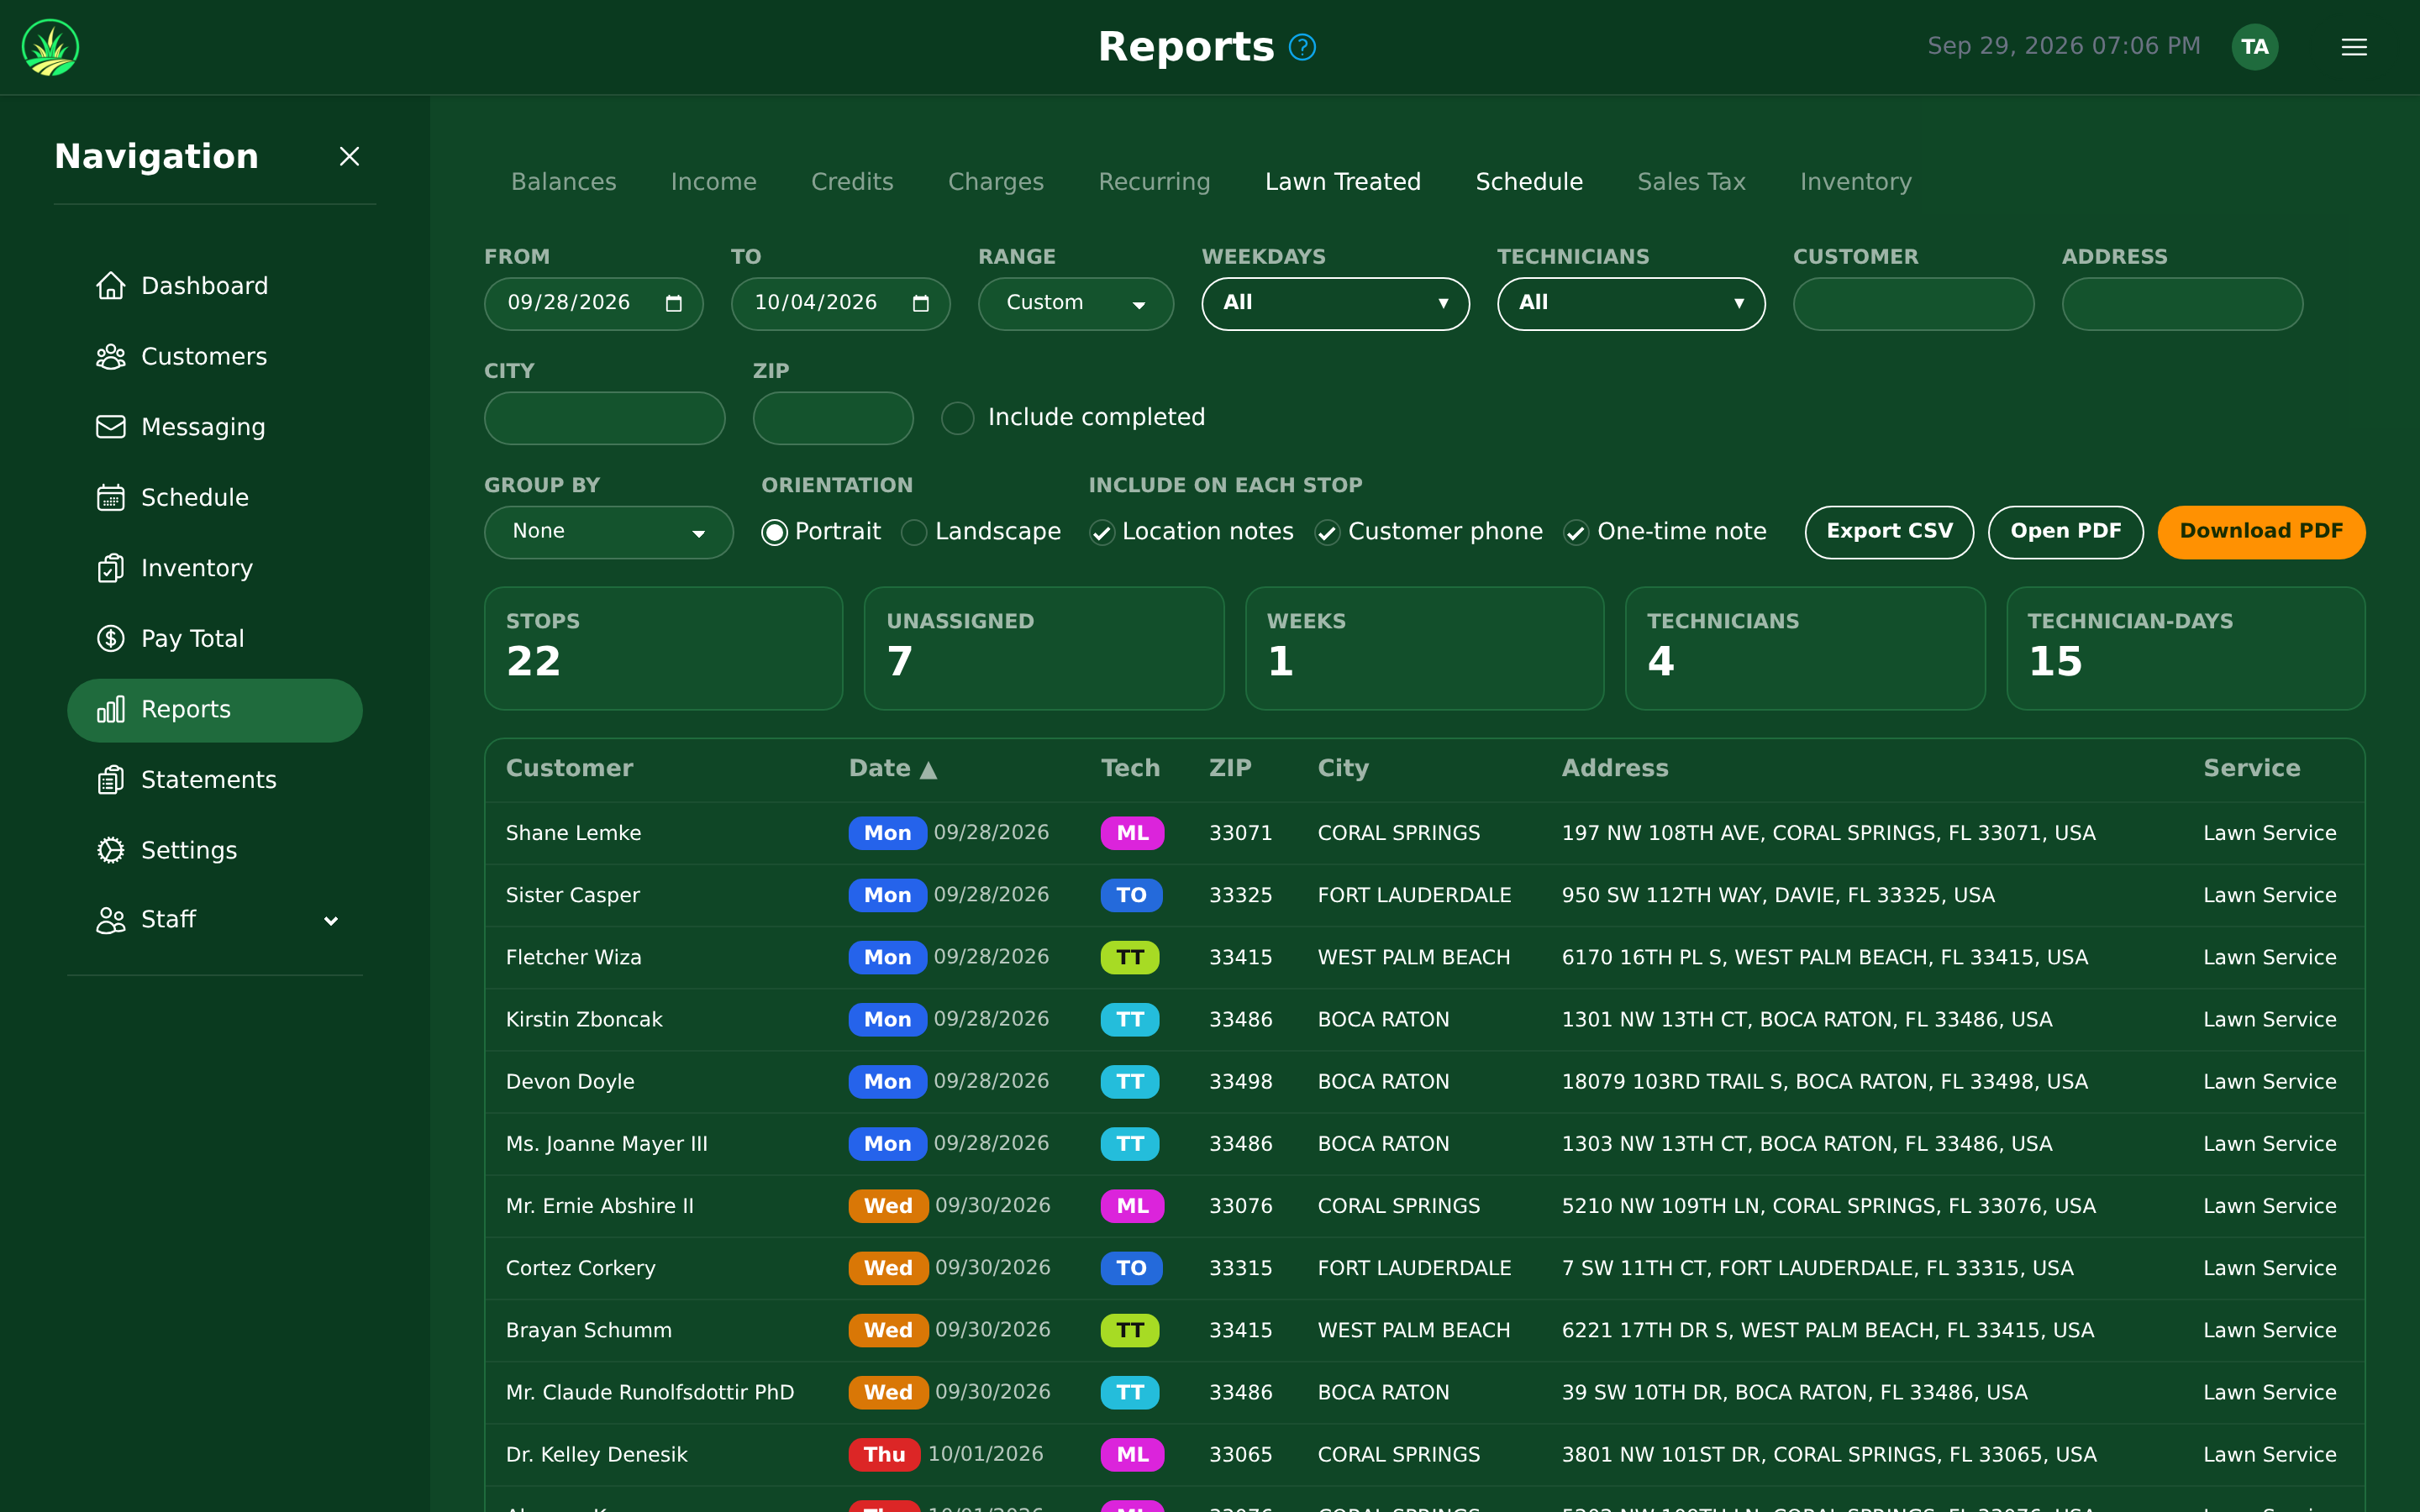Click the Thu badge in Dr. Kelley Denesik row
This screenshot has height=1512, width=2420.
[884, 1454]
